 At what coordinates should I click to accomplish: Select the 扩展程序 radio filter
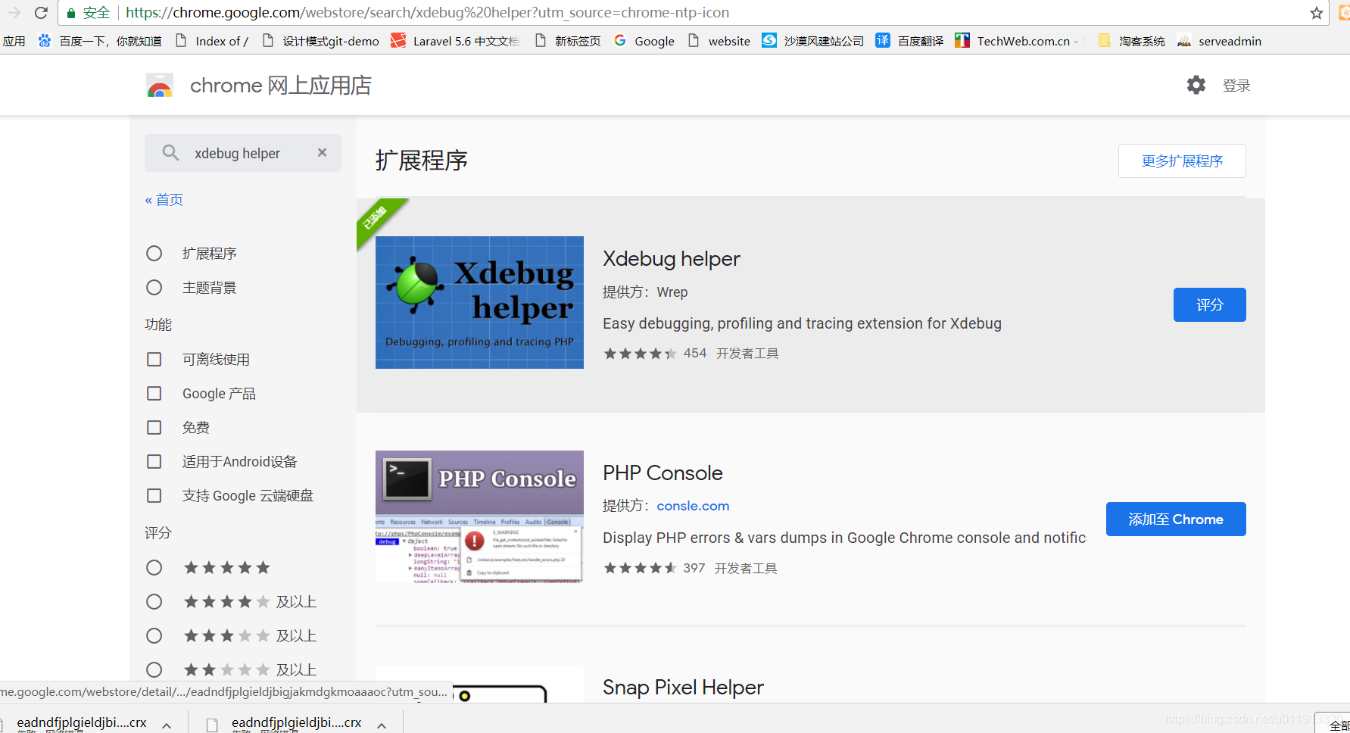(x=154, y=253)
